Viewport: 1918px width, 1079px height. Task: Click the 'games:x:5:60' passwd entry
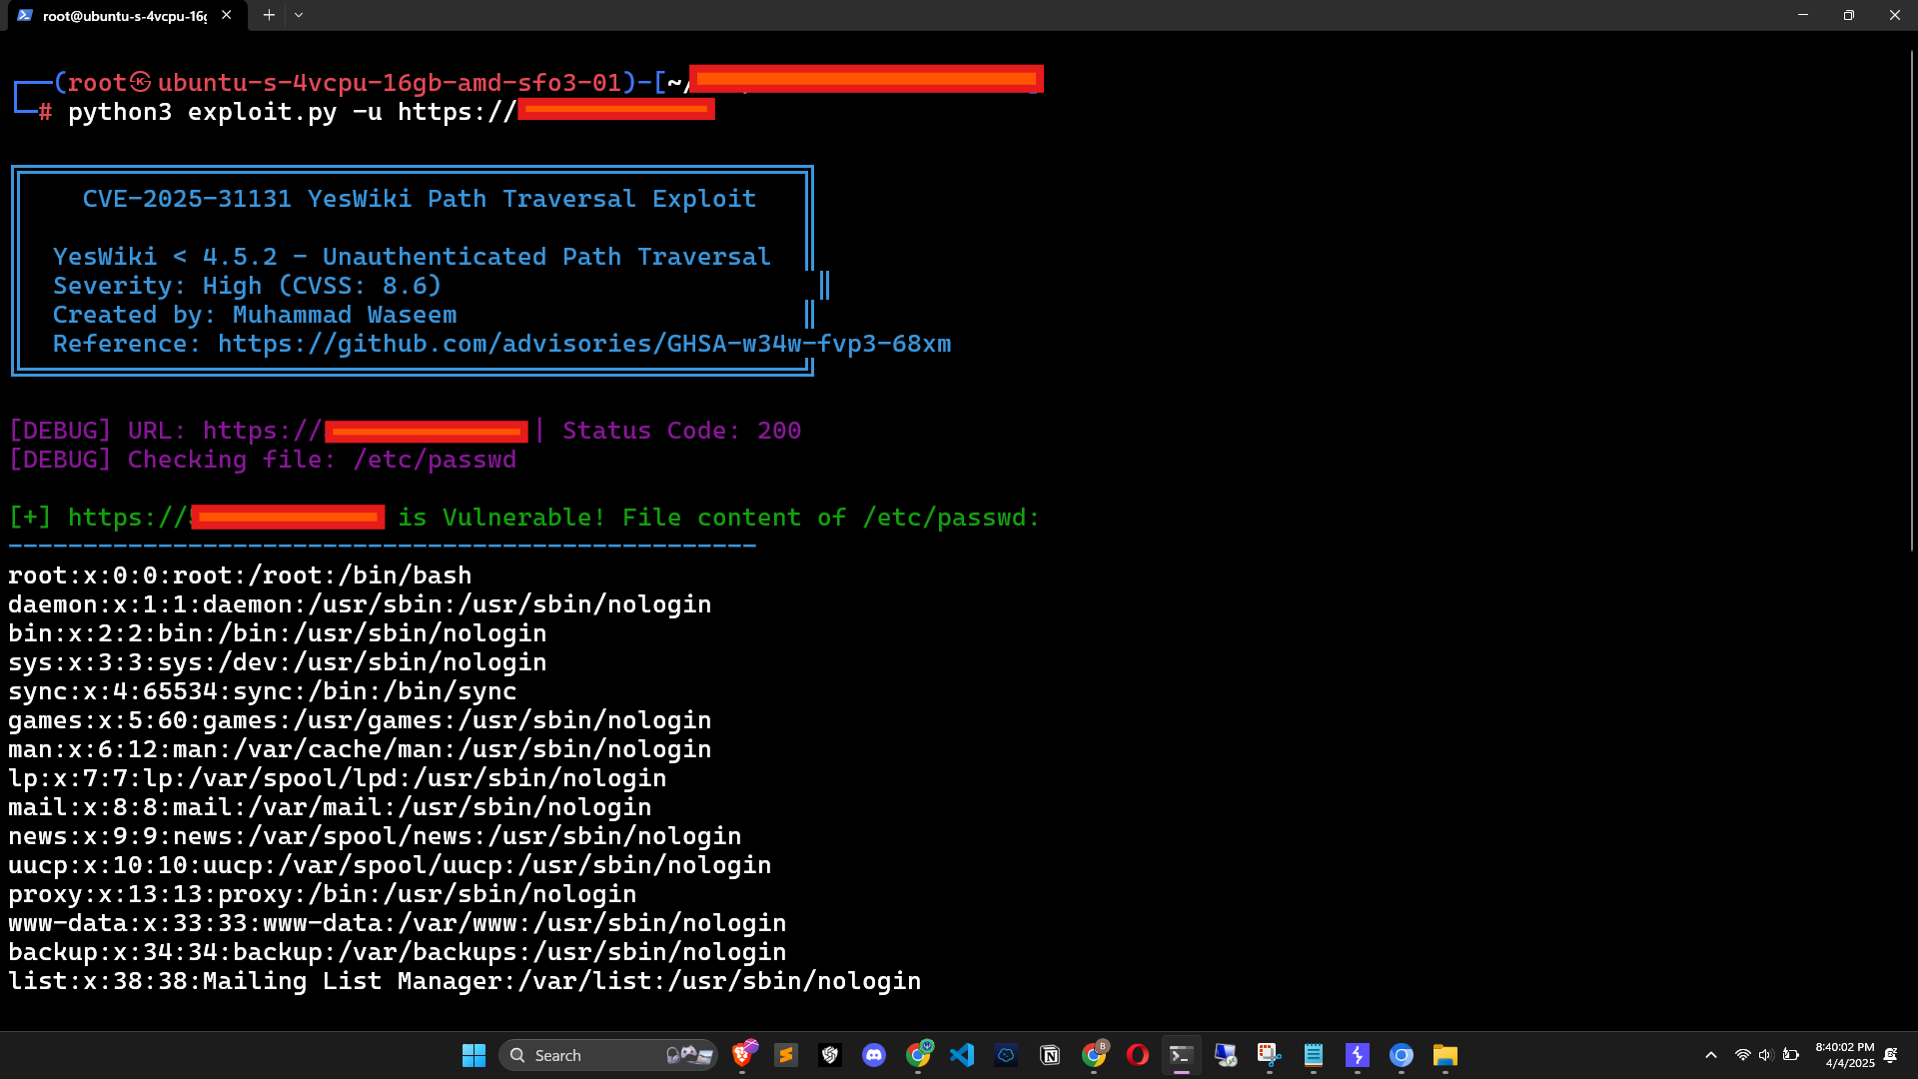360,720
